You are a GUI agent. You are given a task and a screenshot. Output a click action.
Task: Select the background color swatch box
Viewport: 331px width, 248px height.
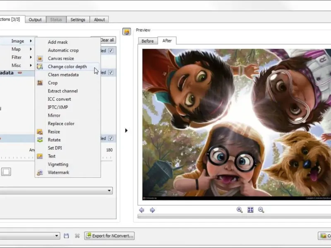coord(6,172)
